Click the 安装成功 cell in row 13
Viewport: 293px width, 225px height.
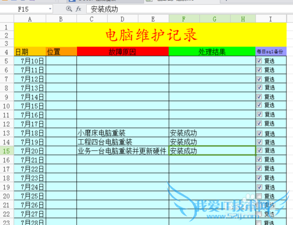pyautogui.click(x=212, y=133)
